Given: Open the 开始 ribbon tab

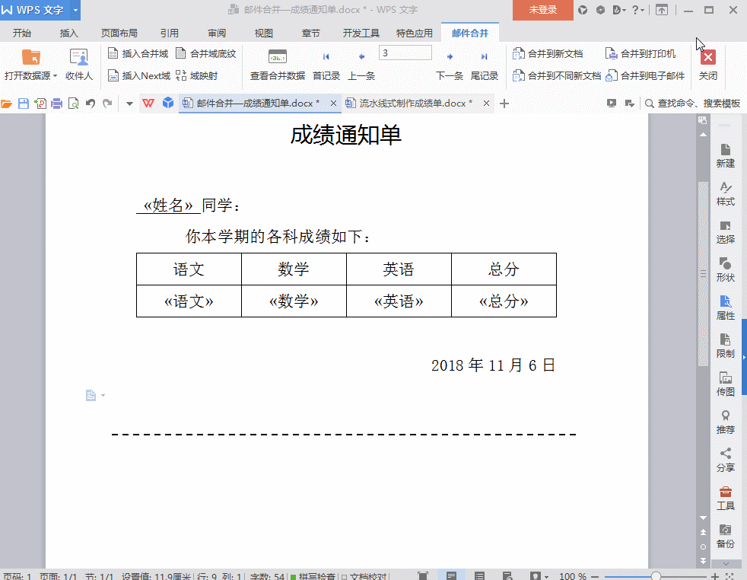Looking at the screenshot, I should 22,33.
